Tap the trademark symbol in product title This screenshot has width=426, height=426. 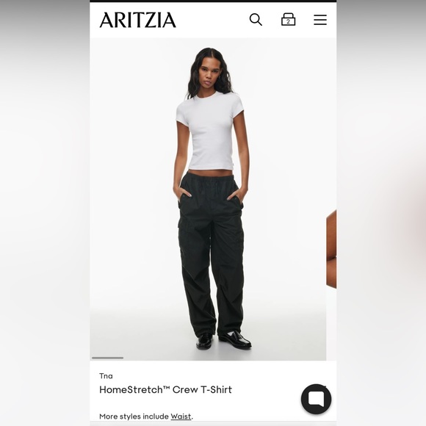click(x=166, y=388)
